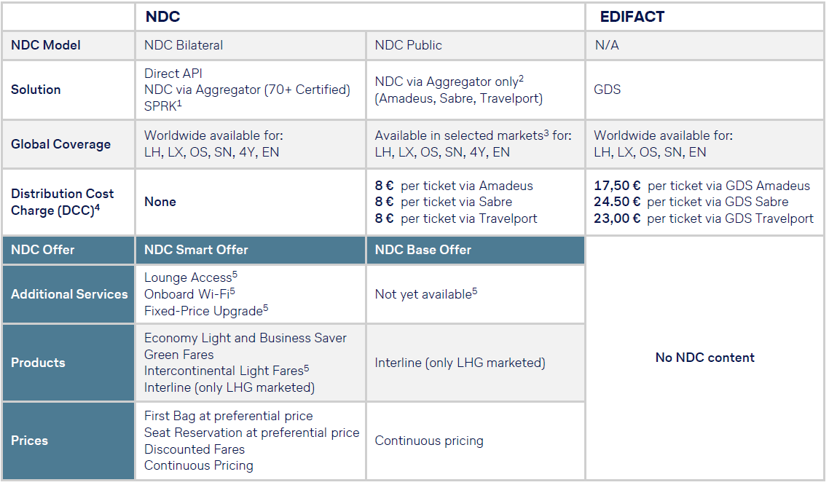Click the Products row label
Image resolution: width=829 pixels, height=485 pixels.
click(x=38, y=363)
